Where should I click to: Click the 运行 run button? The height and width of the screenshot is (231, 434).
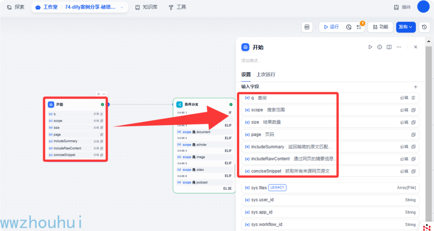click(331, 27)
